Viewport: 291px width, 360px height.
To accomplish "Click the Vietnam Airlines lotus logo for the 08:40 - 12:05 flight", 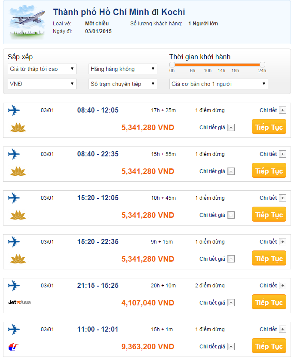I will (x=18, y=127).
